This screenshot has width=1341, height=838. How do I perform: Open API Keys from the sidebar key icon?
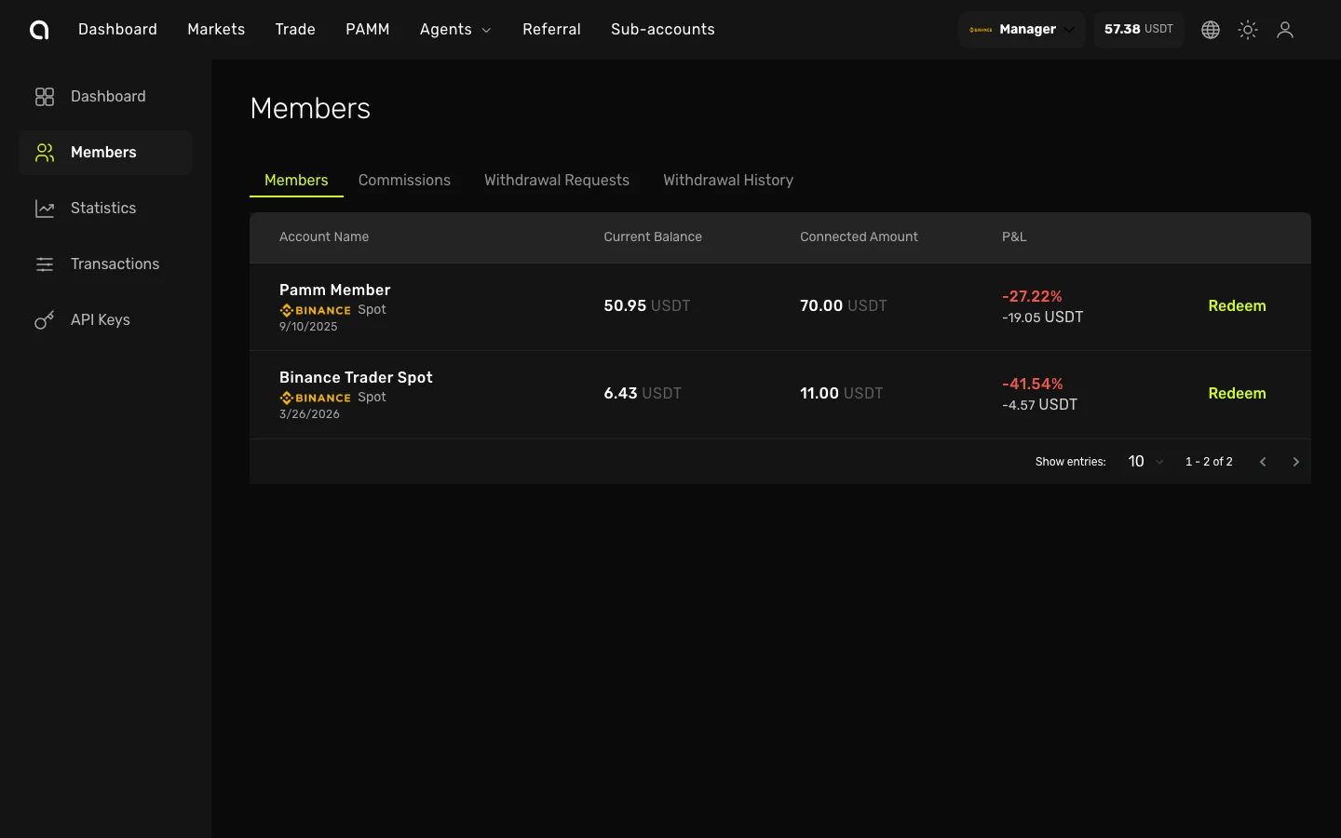tap(45, 320)
